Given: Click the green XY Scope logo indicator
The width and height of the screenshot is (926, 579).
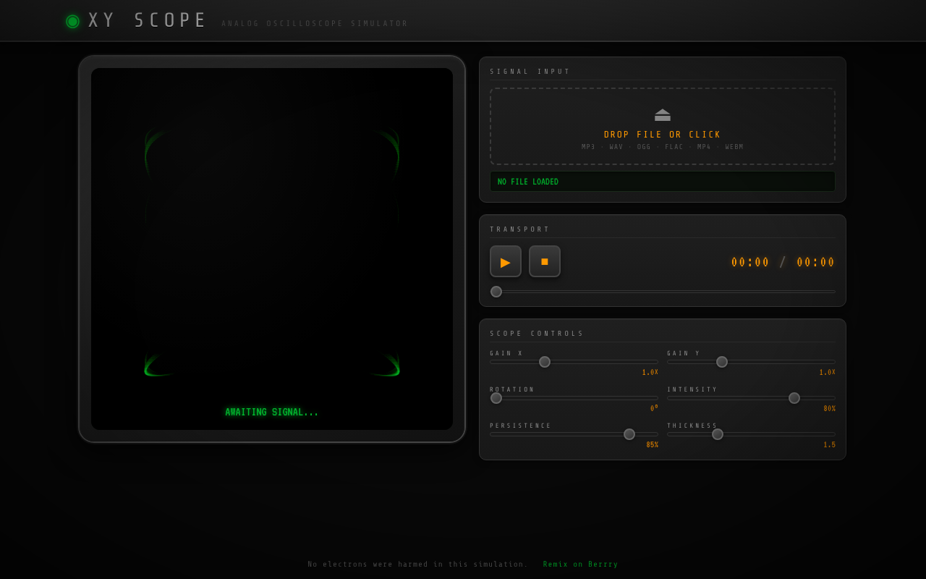Looking at the screenshot, I should (x=72, y=21).
